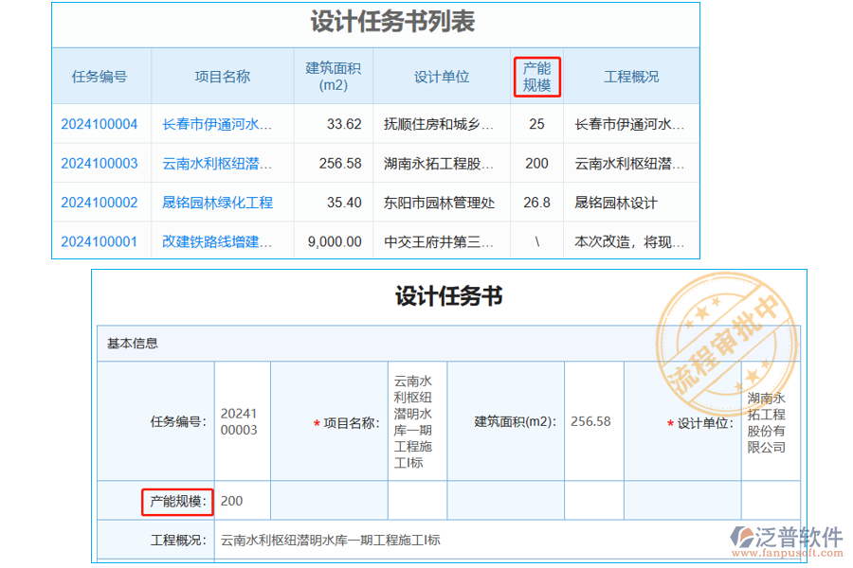853x568 pixels.
Task: Sort by the 任务编号 column header
Action: coord(100,77)
